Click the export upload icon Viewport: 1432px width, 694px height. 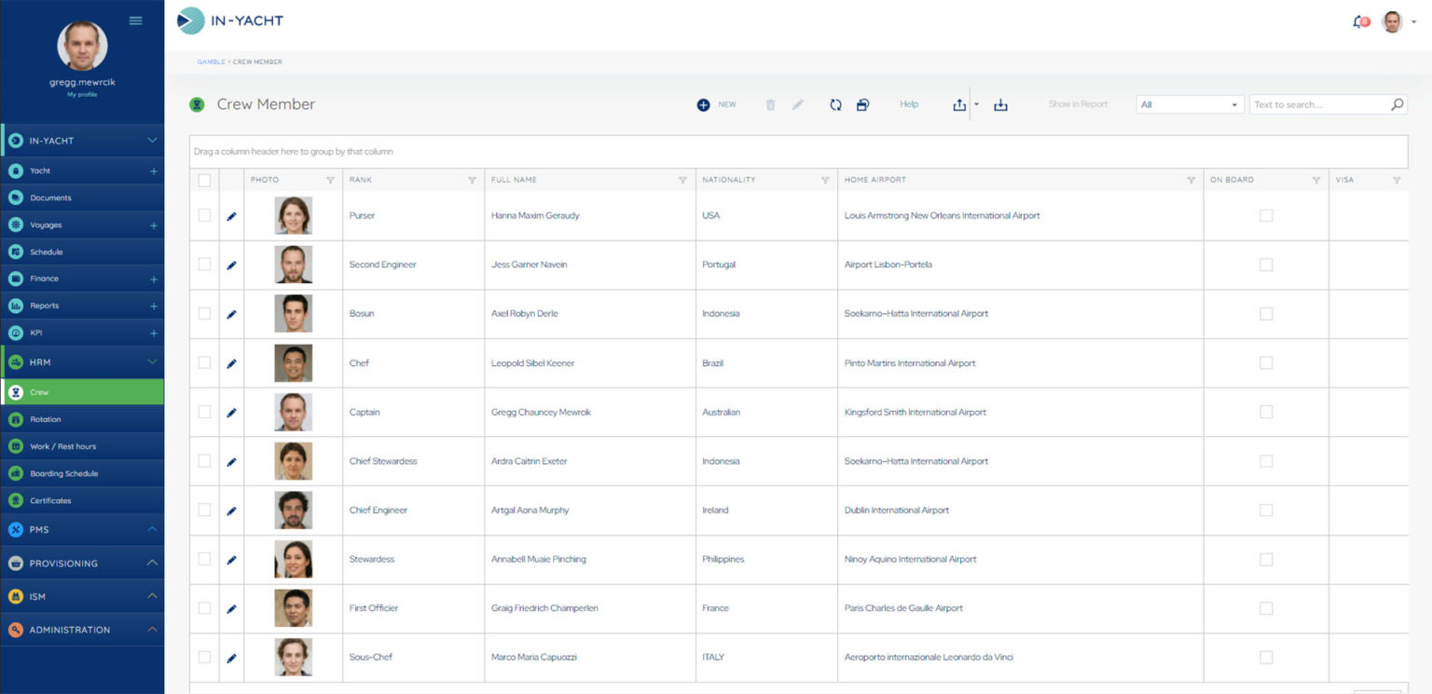point(959,105)
